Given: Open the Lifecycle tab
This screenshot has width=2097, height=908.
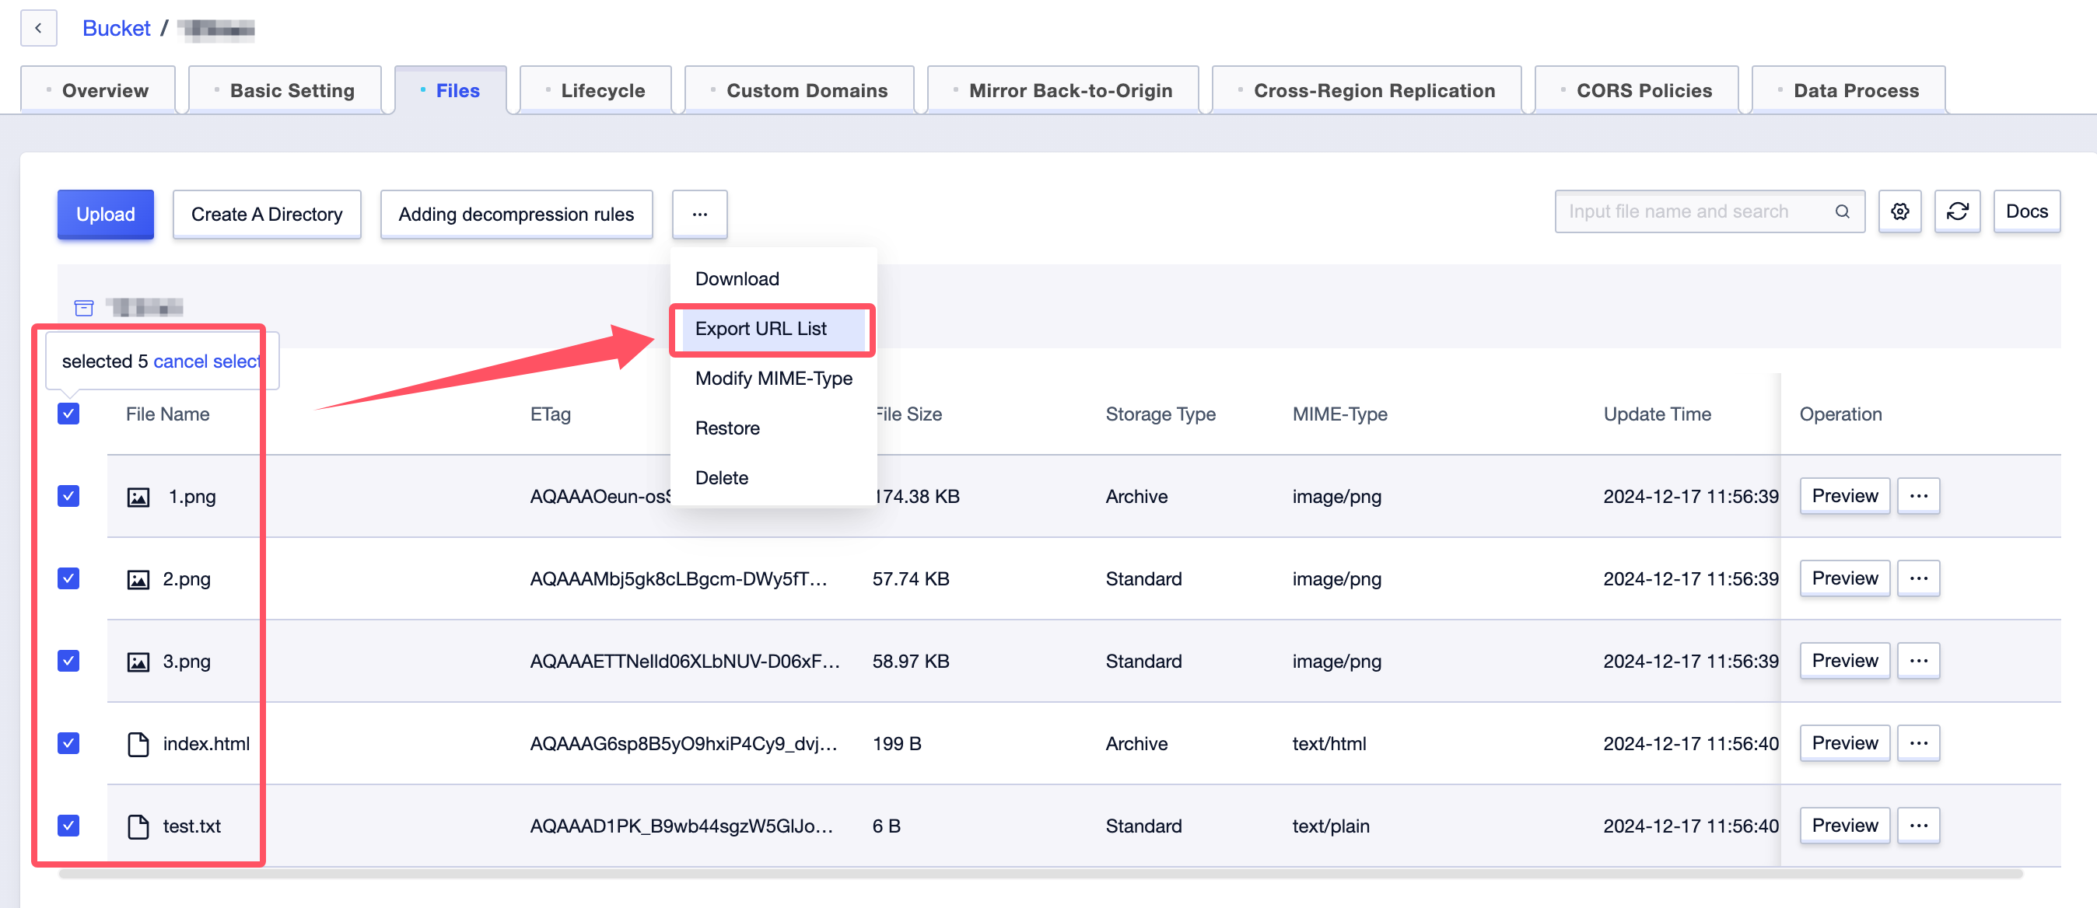Looking at the screenshot, I should pyautogui.click(x=595, y=90).
